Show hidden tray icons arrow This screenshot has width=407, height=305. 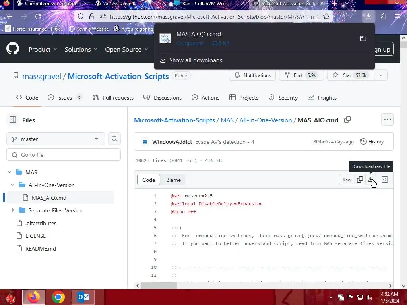[x=331, y=297]
